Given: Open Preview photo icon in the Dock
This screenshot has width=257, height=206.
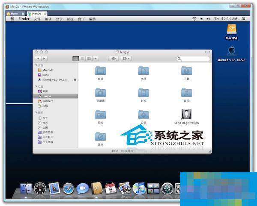Looking at the screenshot, I should click(x=125, y=188).
